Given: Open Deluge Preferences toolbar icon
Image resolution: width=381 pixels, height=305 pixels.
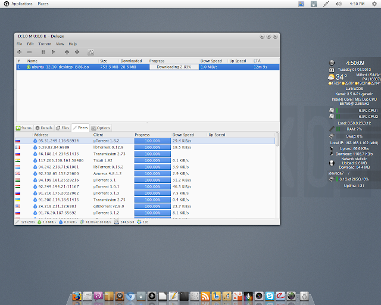Looking at the screenshot, I should pos(90,52).
